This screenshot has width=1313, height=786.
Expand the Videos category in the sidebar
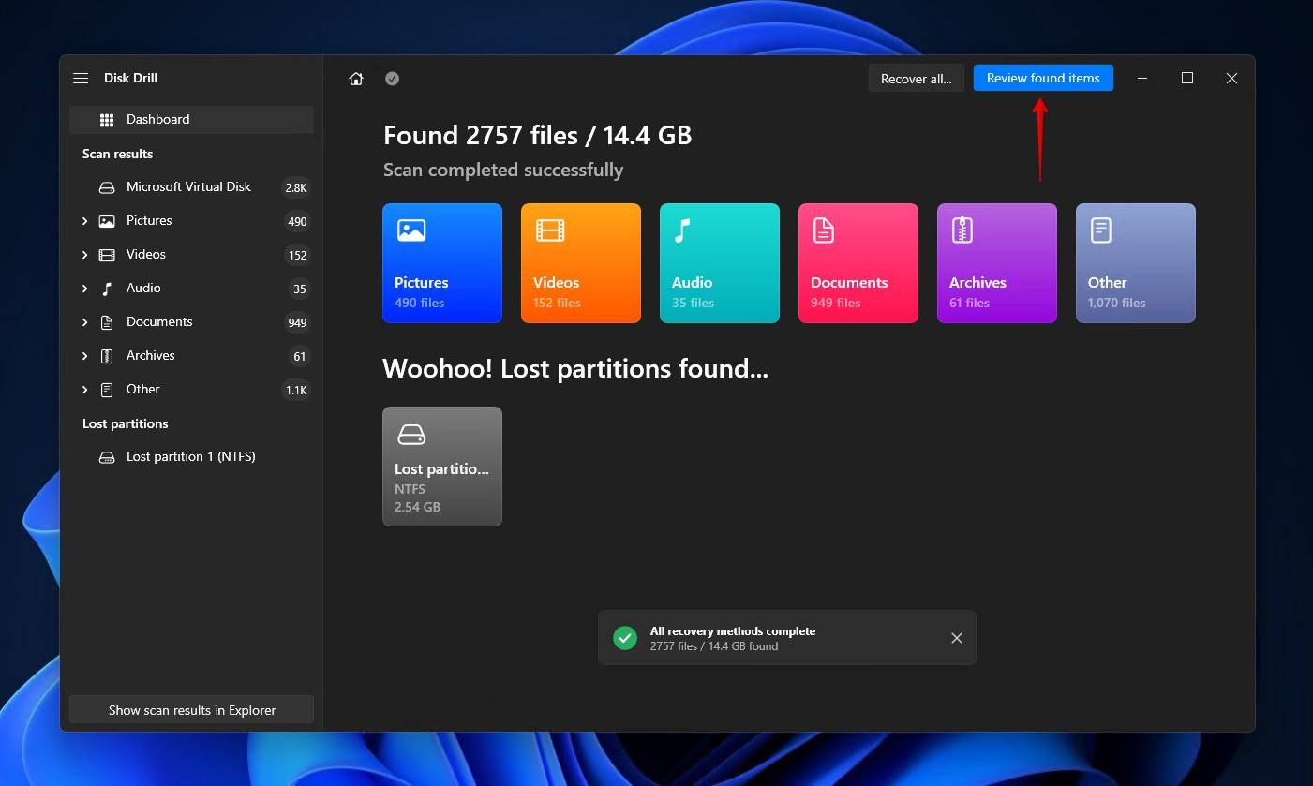[84, 255]
